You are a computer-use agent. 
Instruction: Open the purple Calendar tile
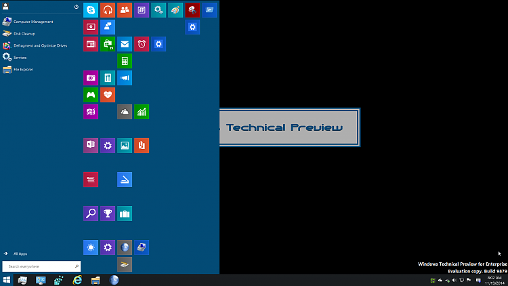(142, 10)
